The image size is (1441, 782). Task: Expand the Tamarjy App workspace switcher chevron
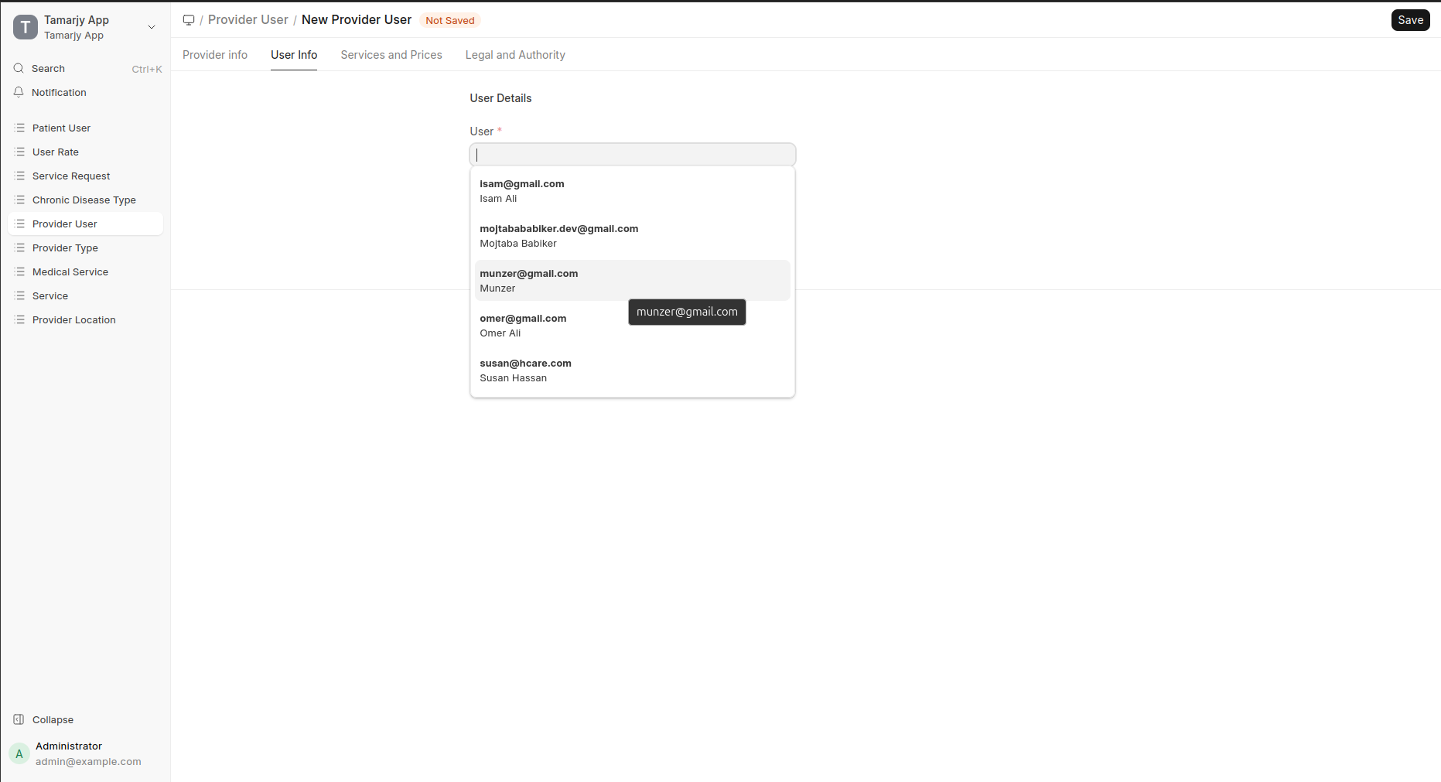click(x=152, y=27)
